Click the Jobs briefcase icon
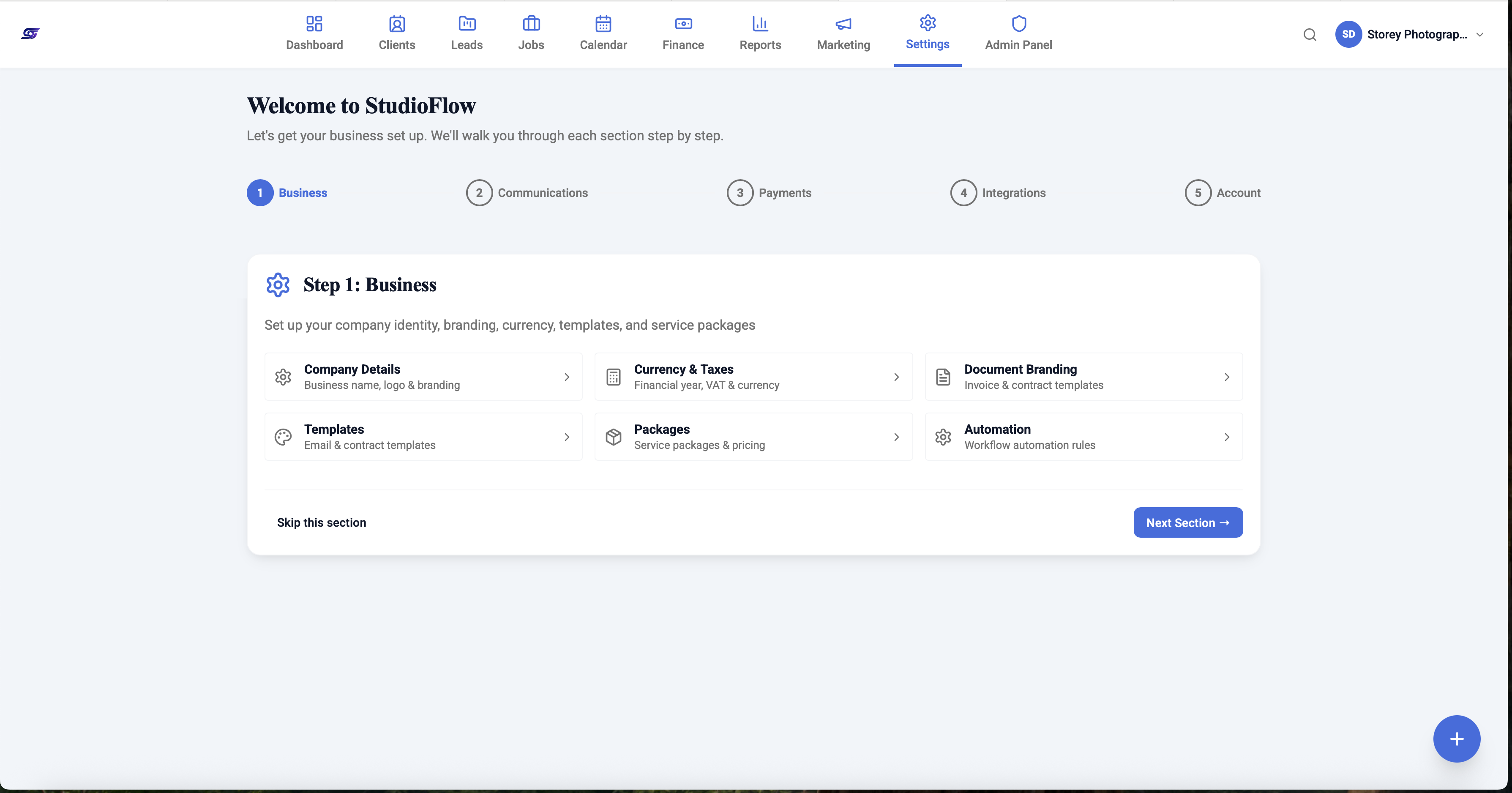The height and width of the screenshot is (793, 1512). pos(531,24)
